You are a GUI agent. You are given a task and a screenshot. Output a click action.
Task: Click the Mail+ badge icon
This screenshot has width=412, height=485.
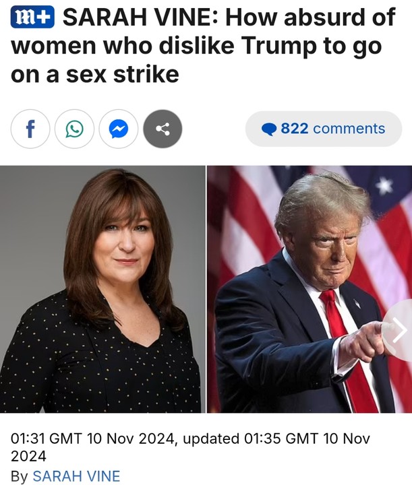pos(32,18)
